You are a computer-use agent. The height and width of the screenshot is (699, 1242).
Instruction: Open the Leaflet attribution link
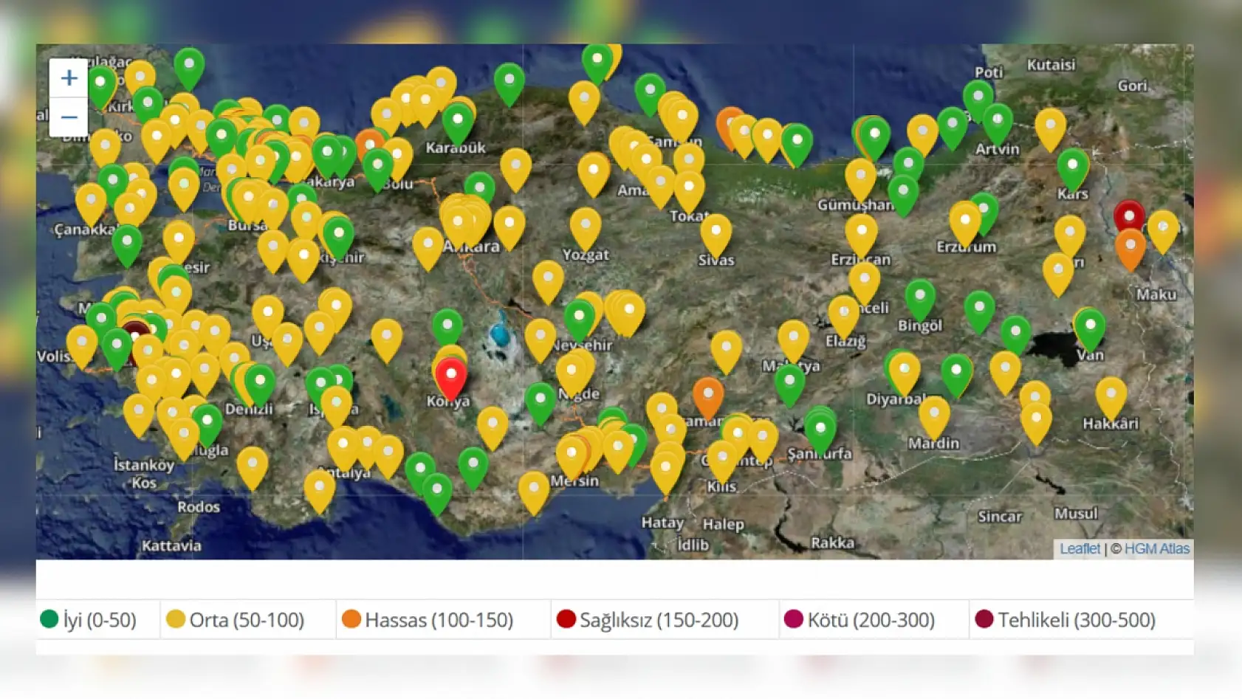(x=1079, y=548)
